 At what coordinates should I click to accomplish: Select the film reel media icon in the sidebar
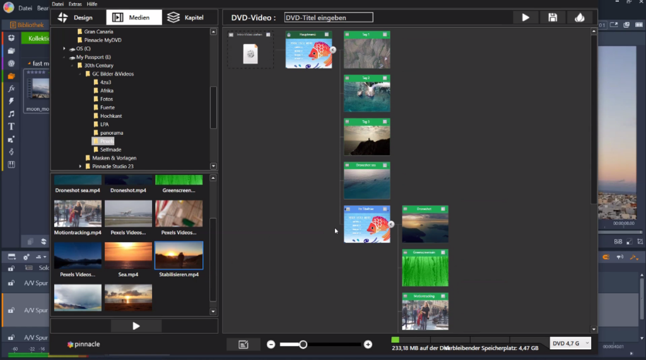point(11,64)
